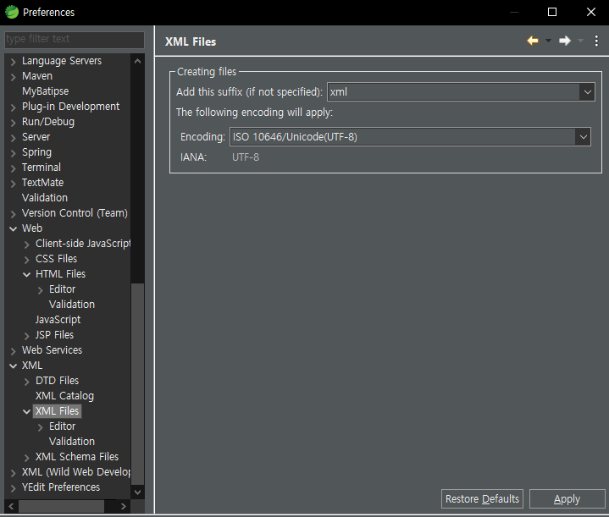The width and height of the screenshot is (609, 517).
Task: Select the XML Files tree item
Action: (57, 411)
